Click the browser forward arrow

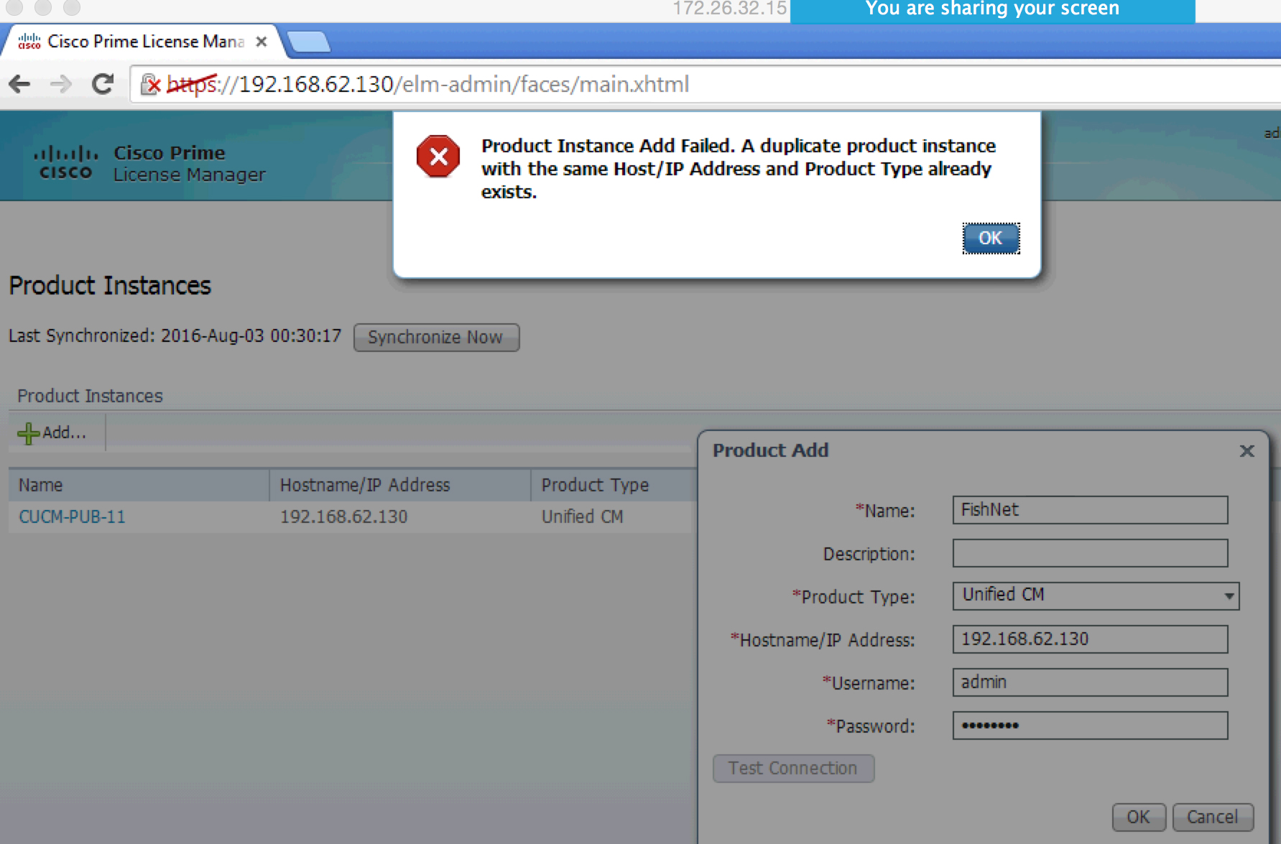[x=61, y=85]
